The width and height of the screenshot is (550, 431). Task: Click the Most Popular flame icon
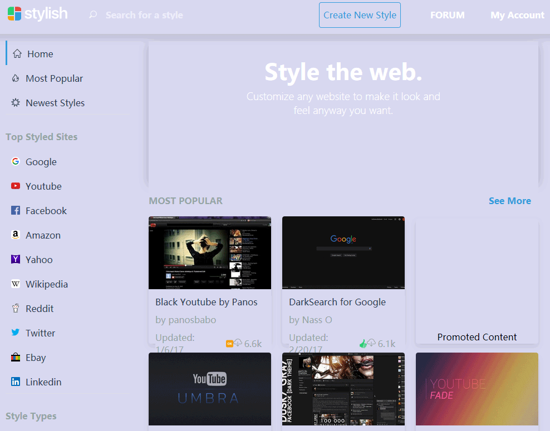tap(16, 78)
